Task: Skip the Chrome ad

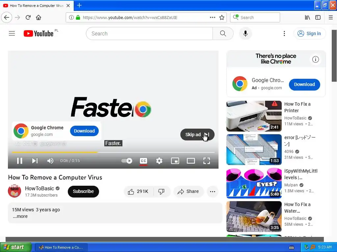Action: tap(197, 135)
